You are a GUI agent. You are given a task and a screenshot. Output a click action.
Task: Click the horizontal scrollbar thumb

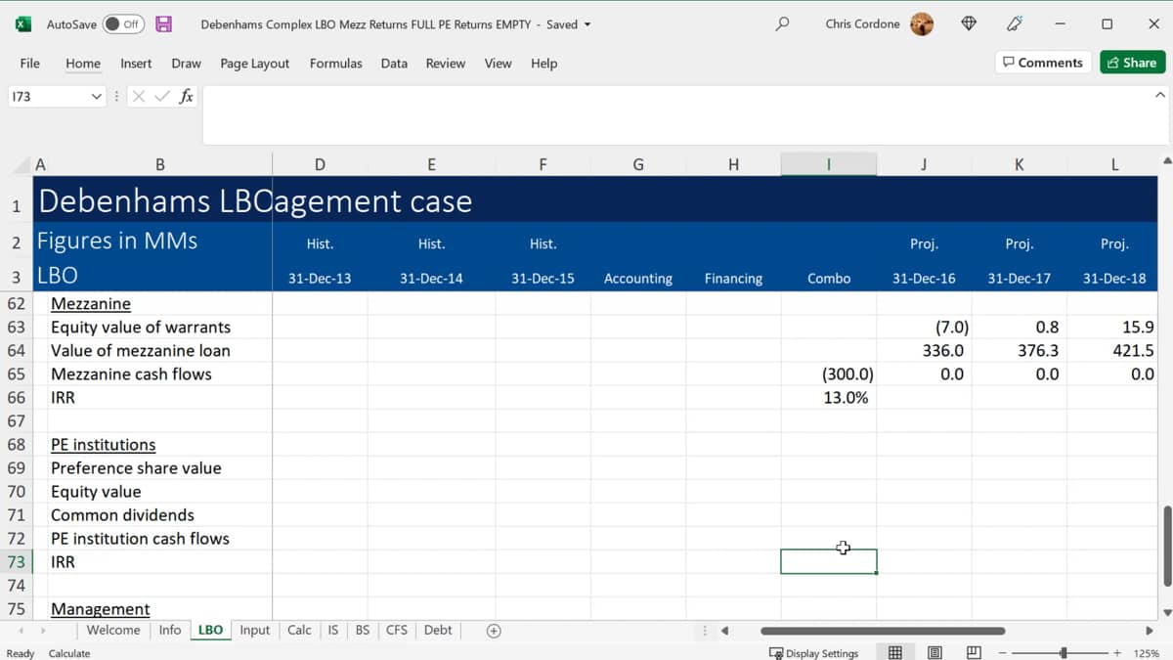(883, 631)
